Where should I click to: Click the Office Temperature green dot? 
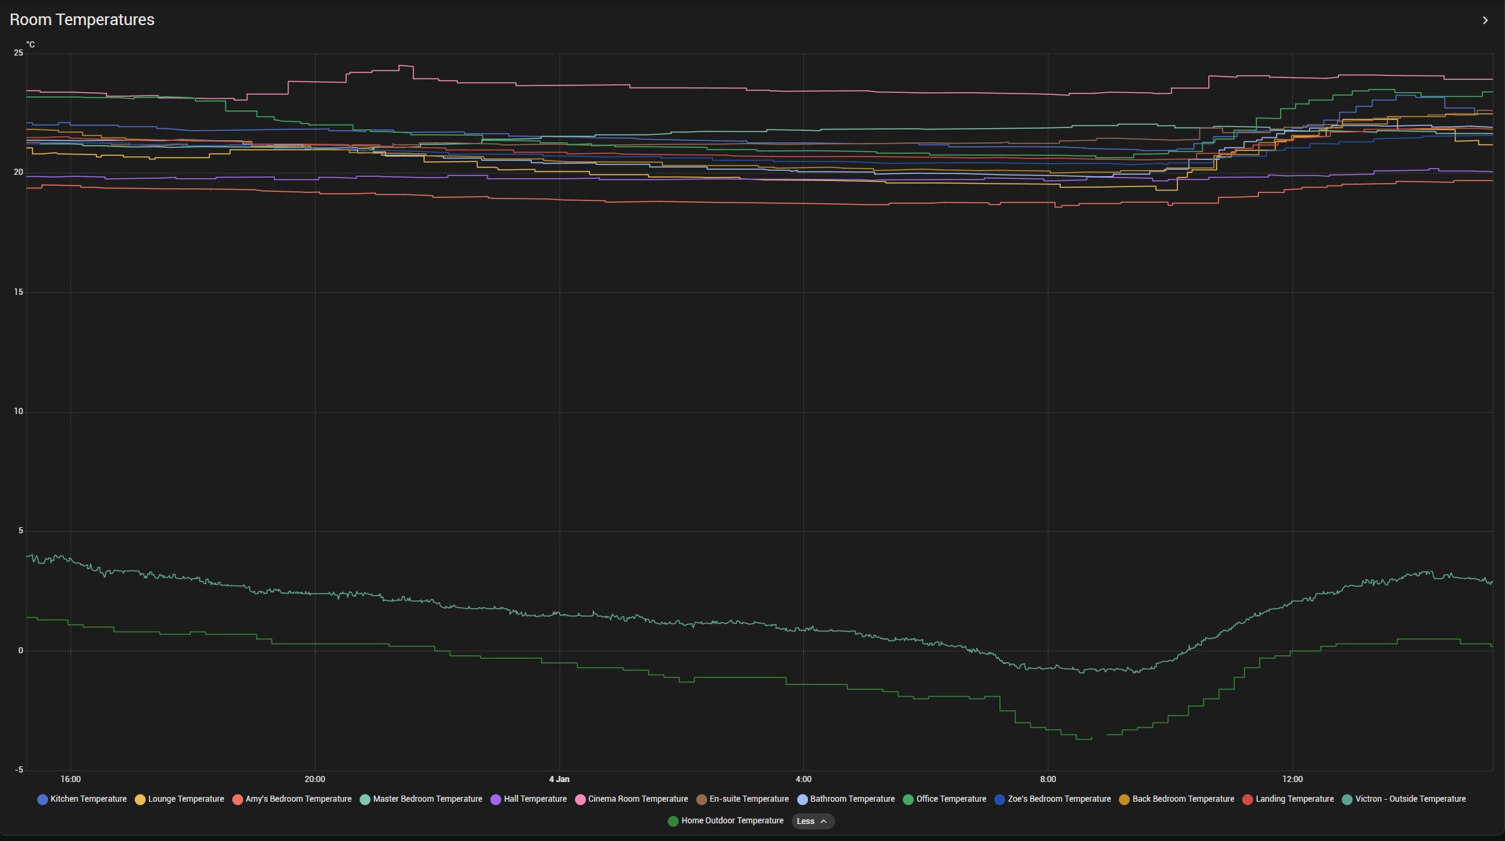point(908,800)
